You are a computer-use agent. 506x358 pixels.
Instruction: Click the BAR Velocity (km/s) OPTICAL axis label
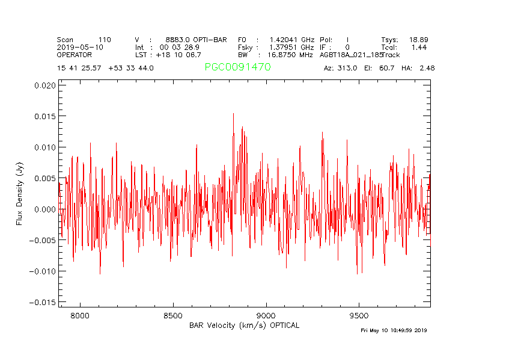pyautogui.click(x=244, y=326)
